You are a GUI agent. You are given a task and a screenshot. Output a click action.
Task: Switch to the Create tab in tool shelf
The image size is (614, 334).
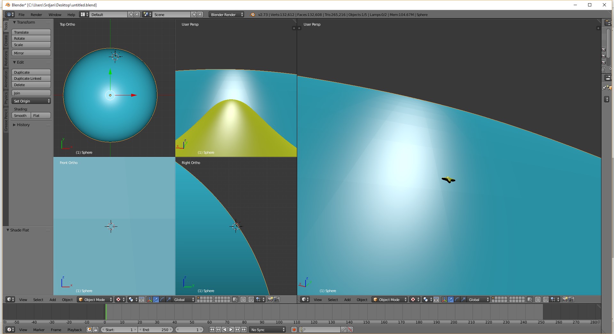click(x=6, y=41)
